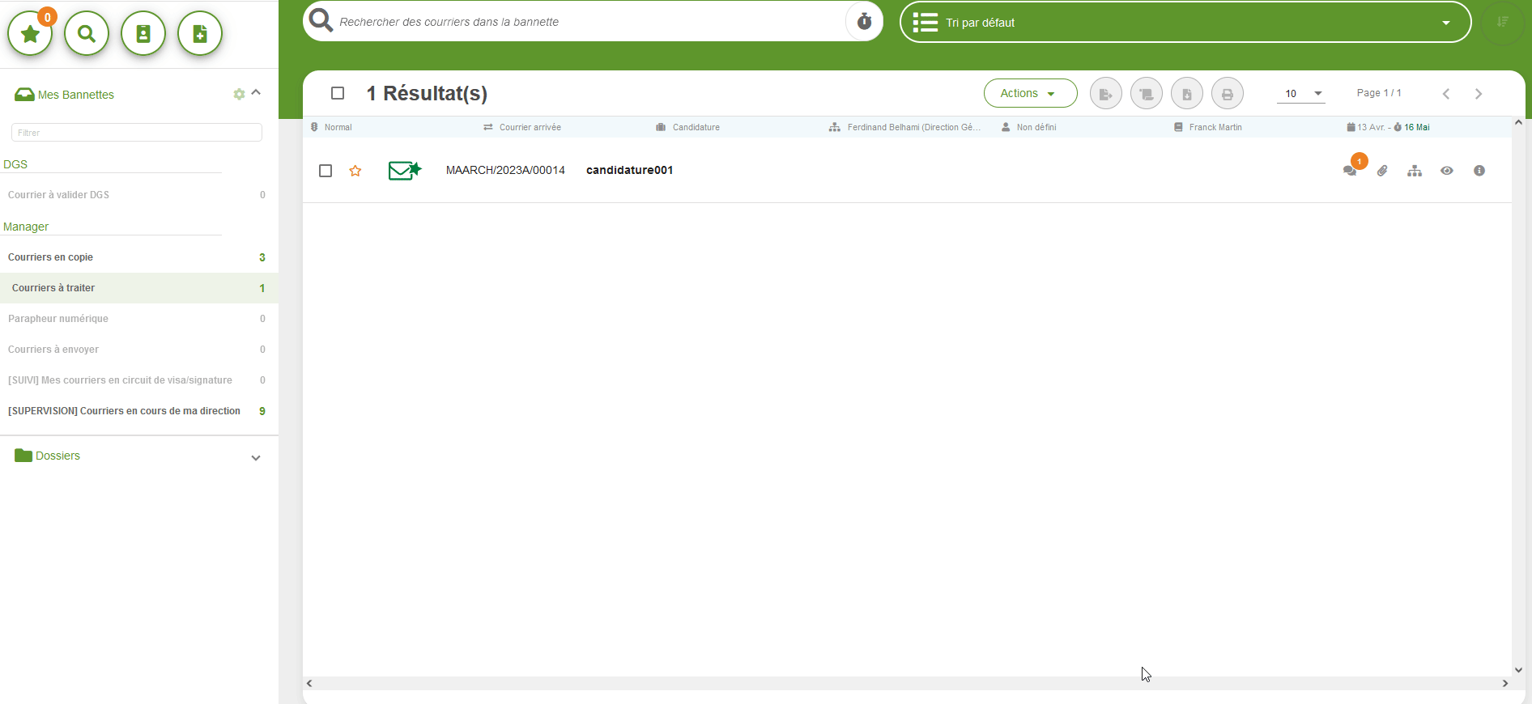Toggle the select-all results checkbox
This screenshot has height=704, width=1532.
(x=338, y=93)
